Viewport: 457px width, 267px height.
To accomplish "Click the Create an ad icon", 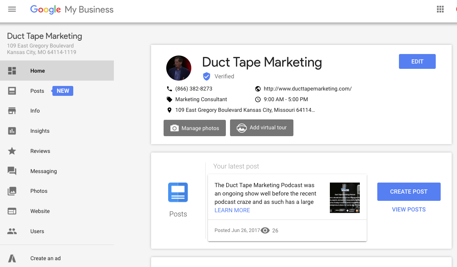I will [x=12, y=258].
